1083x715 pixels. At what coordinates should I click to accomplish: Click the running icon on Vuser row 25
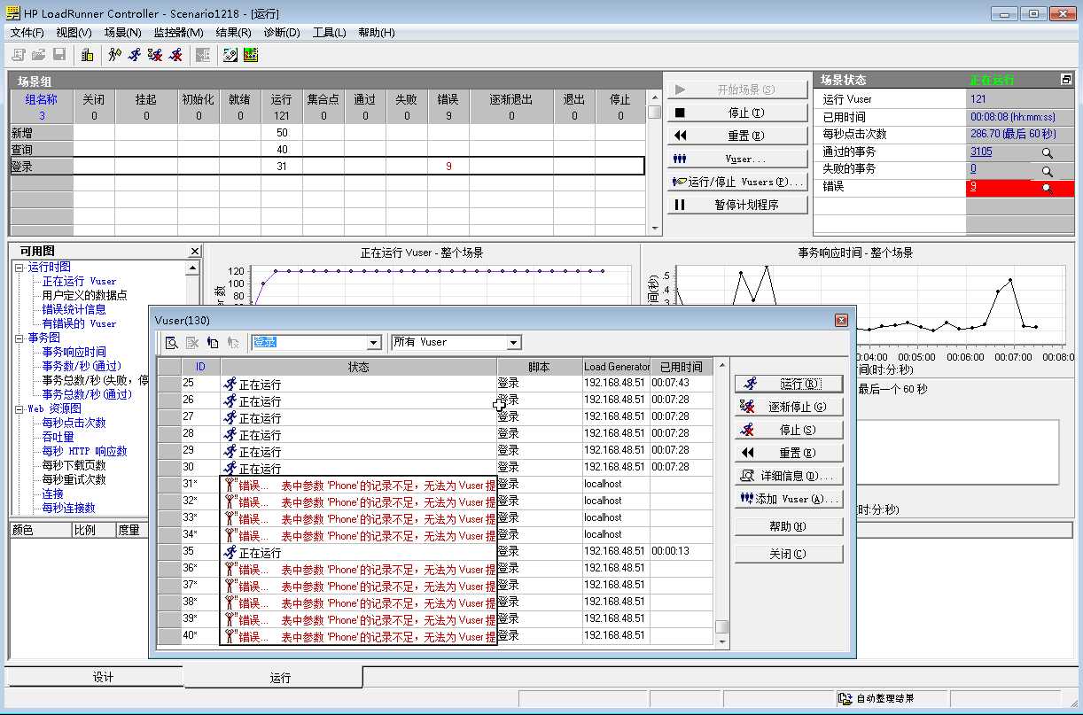(x=230, y=384)
